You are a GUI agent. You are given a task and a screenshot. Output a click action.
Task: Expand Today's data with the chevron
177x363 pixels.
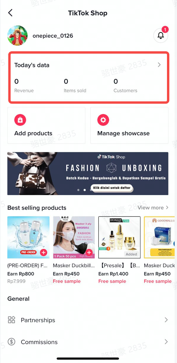coord(159,65)
